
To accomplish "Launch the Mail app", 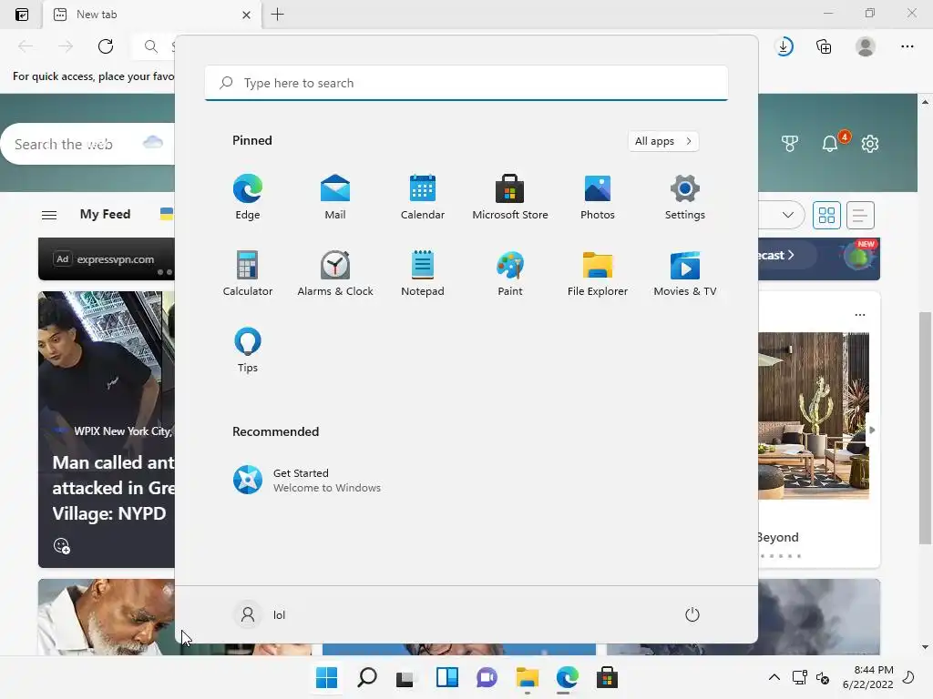I will coord(335,197).
